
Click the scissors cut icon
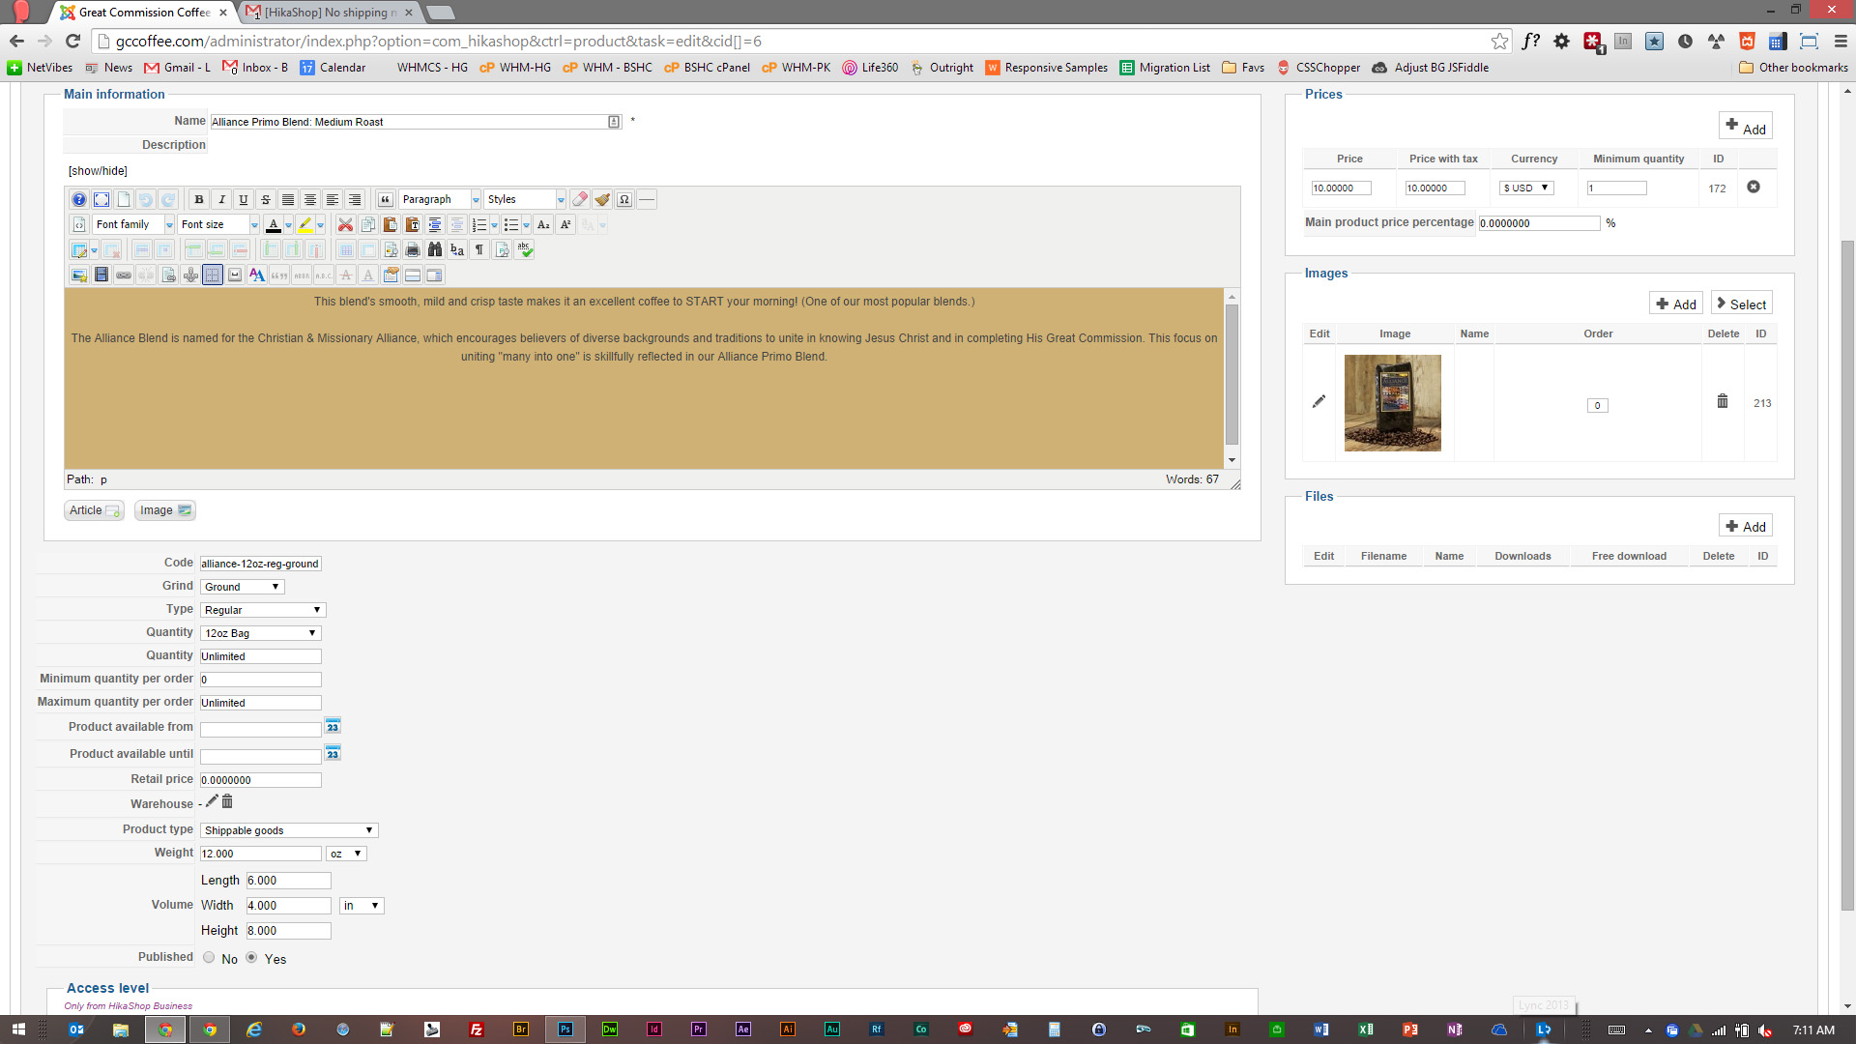(345, 224)
